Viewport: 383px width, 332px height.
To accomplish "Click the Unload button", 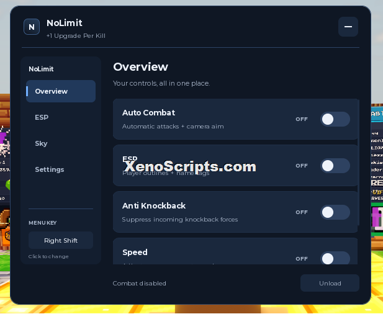I will tap(330, 283).
